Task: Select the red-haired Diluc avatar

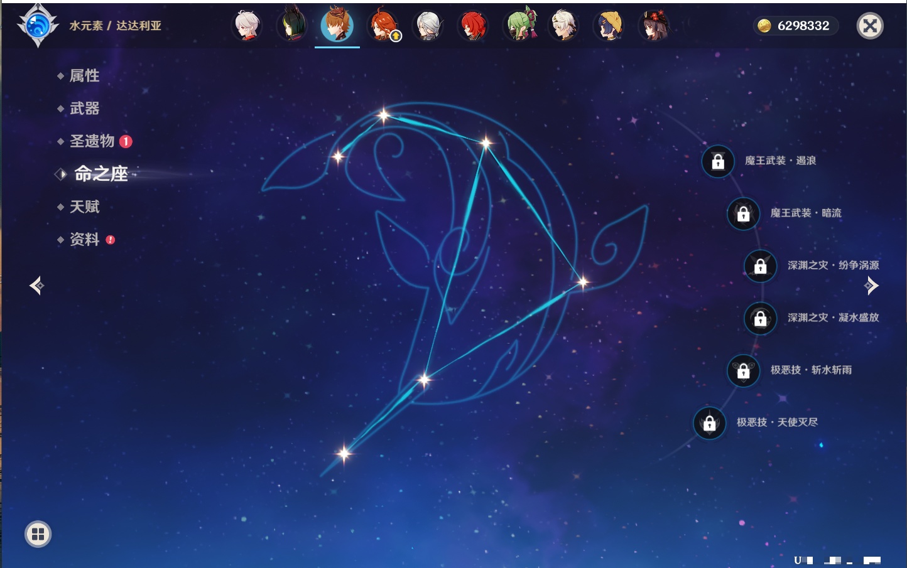Action: click(x=474, y=26)
